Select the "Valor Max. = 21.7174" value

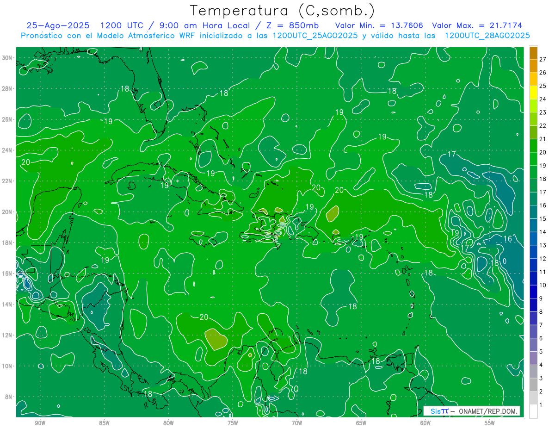point(476,25)
